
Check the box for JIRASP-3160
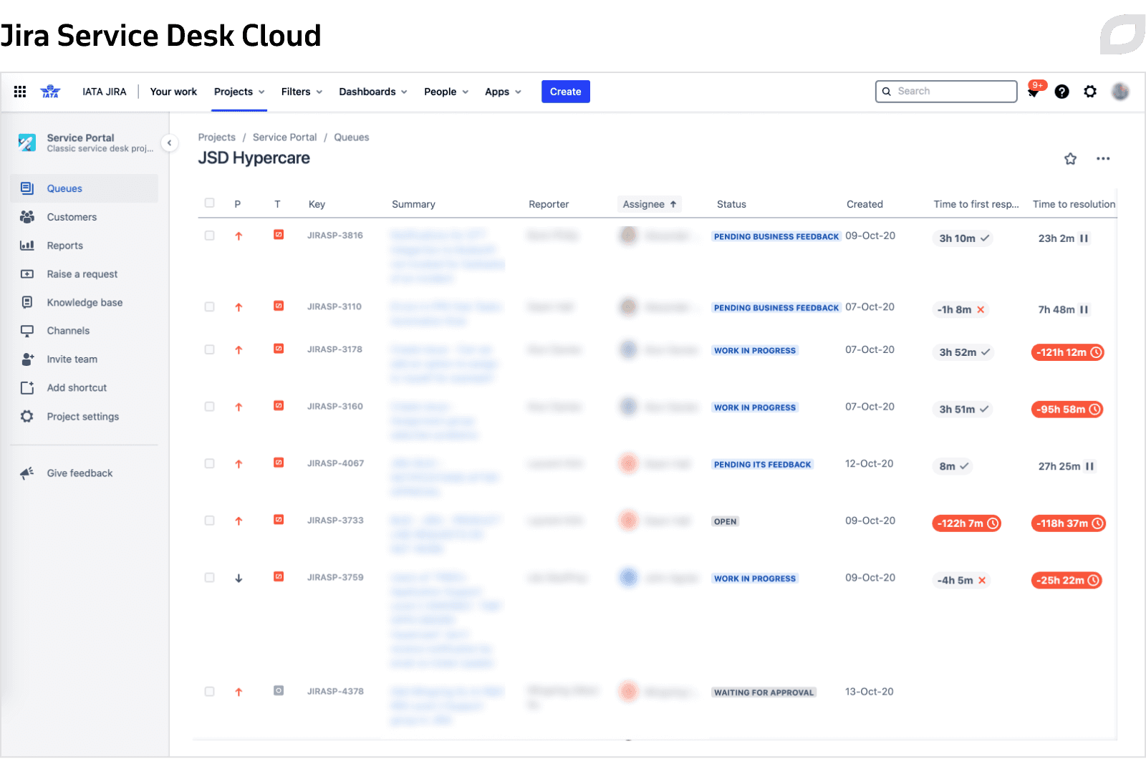click(x=209, y=407)
